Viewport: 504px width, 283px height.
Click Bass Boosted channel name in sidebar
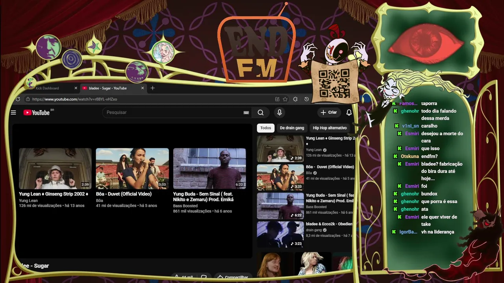pos(316,207)
